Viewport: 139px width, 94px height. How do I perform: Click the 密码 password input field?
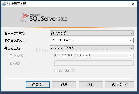[x=94, y=63]
